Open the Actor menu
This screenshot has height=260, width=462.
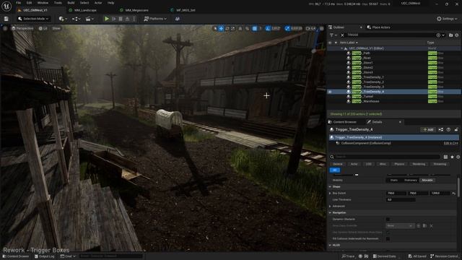(x=98, y=3)
